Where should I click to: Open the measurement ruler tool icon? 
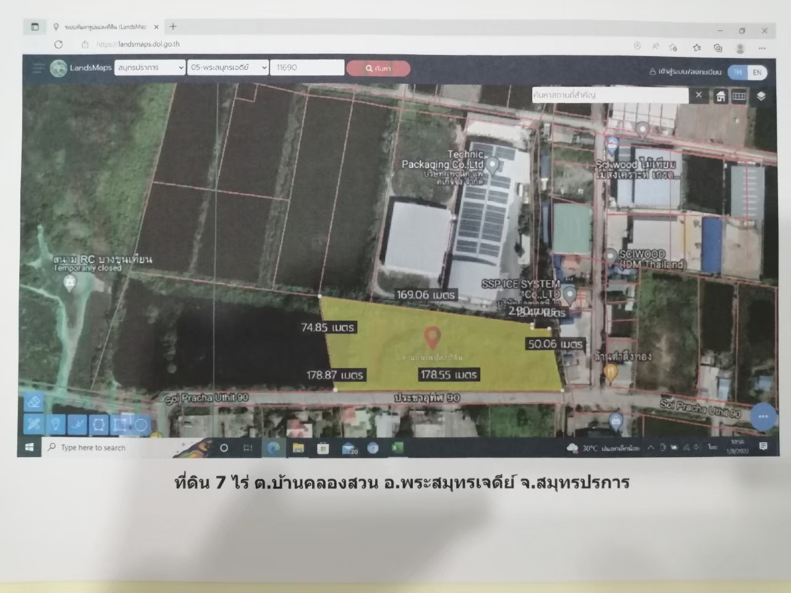coord(739,96)
